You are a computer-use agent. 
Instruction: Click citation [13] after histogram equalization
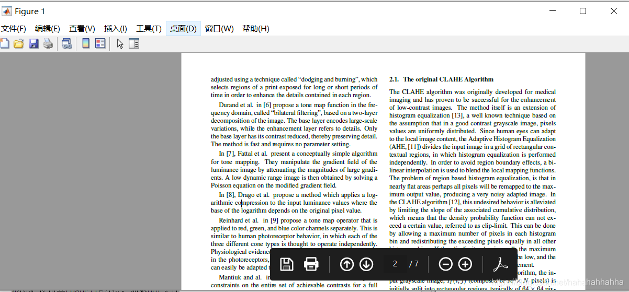[x=457, y=115]
